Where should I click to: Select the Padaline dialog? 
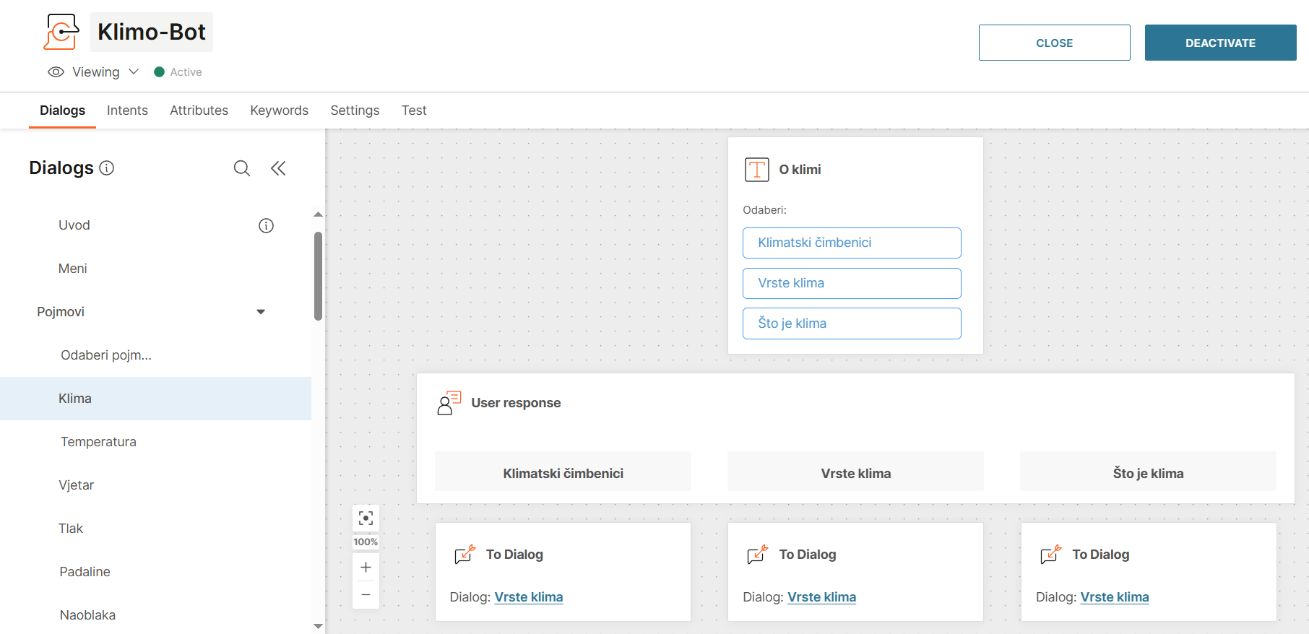point(155,572)
